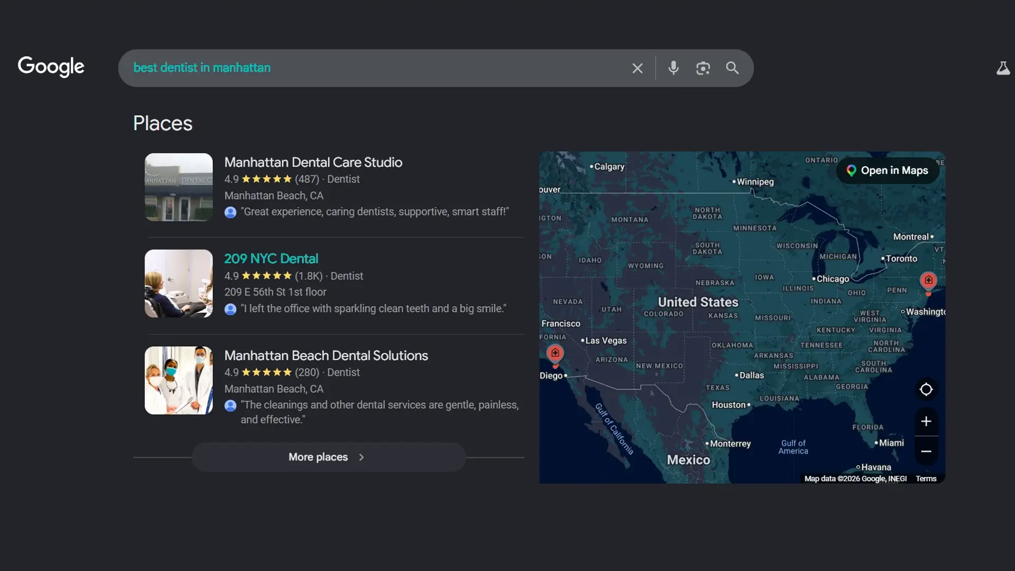This screenshot has width=1015, height=571.
Task: Click Open in Maps button
Action: 888,171
